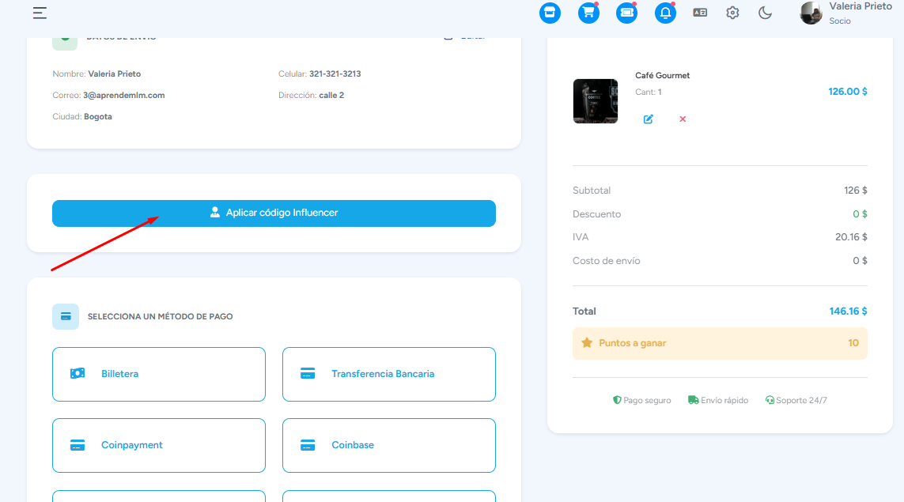The height and width of the screenshot is (502, 904).
Task: Click Aplicar código Influencer button
Action: 274,213
